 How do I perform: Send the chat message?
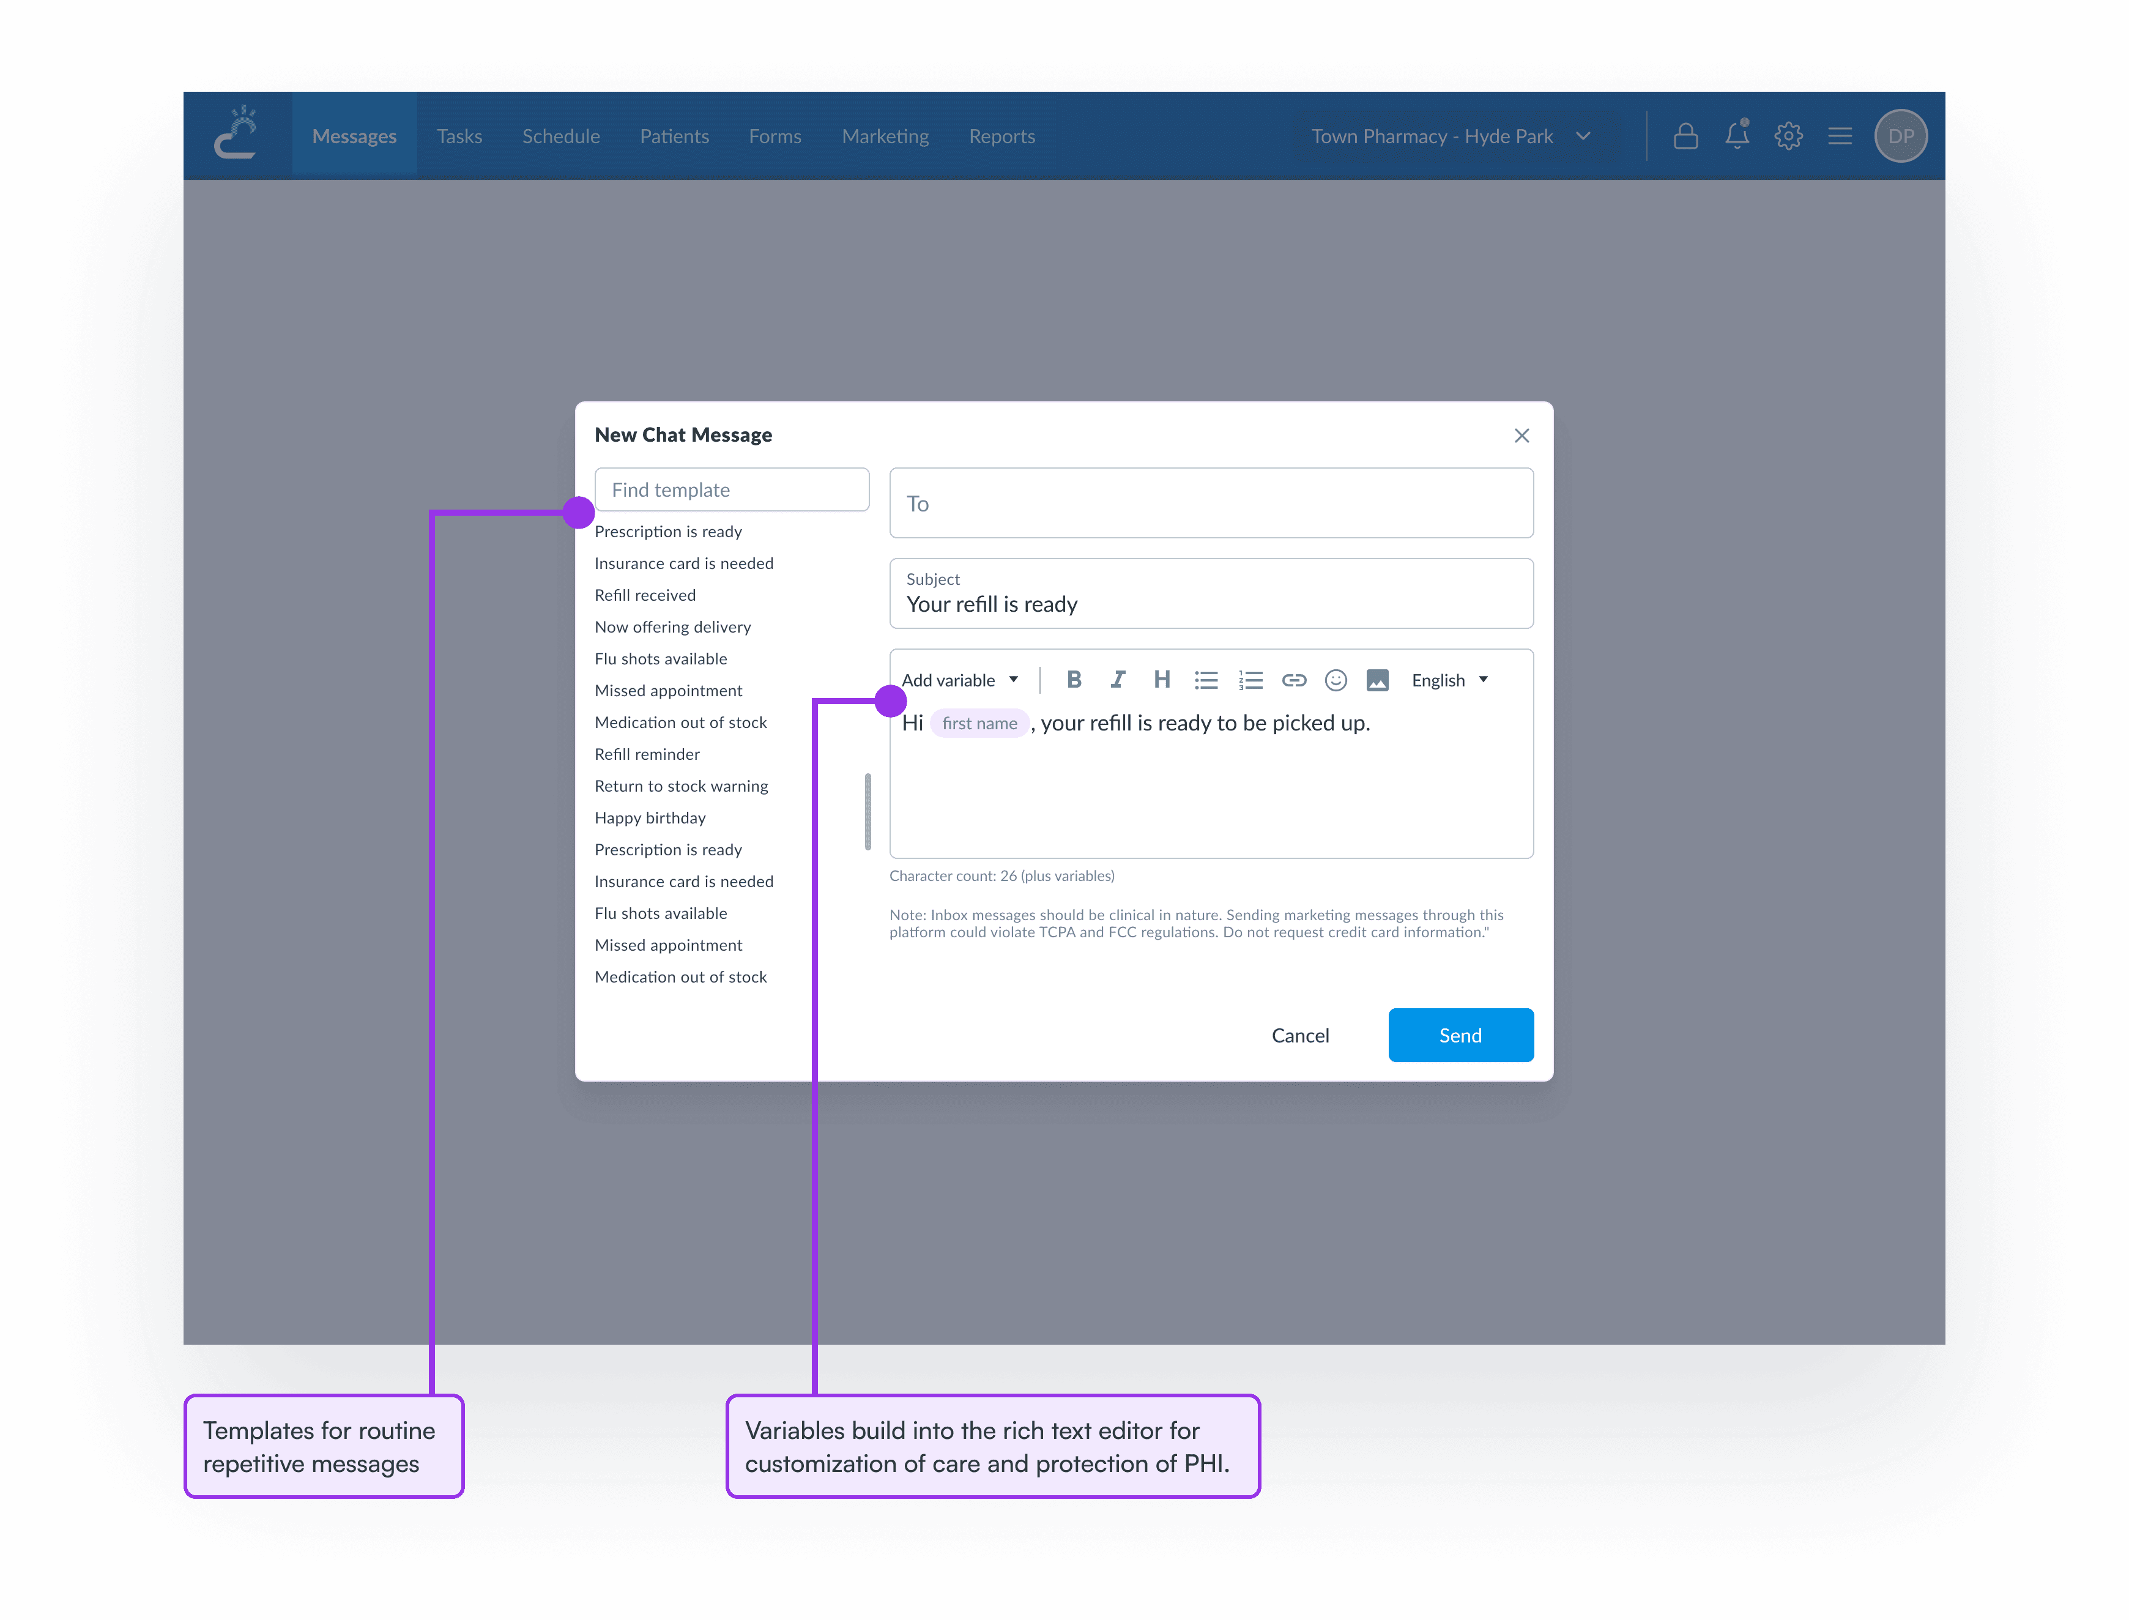1461,1035
